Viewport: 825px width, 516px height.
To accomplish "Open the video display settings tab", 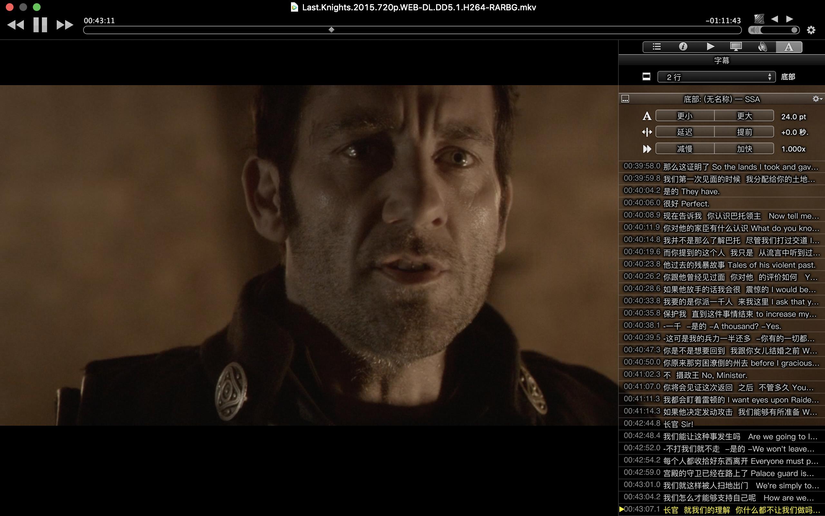I will [x=736, y=47].
